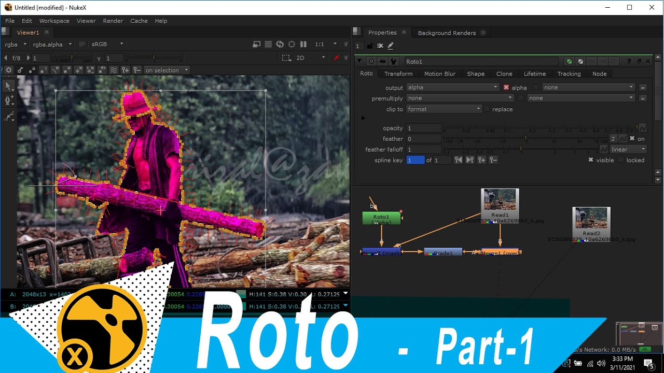This screenshot has width=664, height=373.
Task: Delete the spline key
Action: [493, 160]
